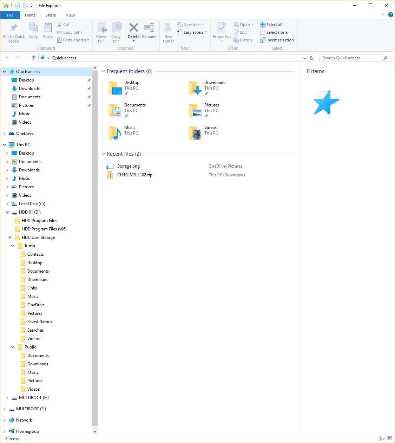
Task: Open the View ribbon tab
Action: [70, 15]
